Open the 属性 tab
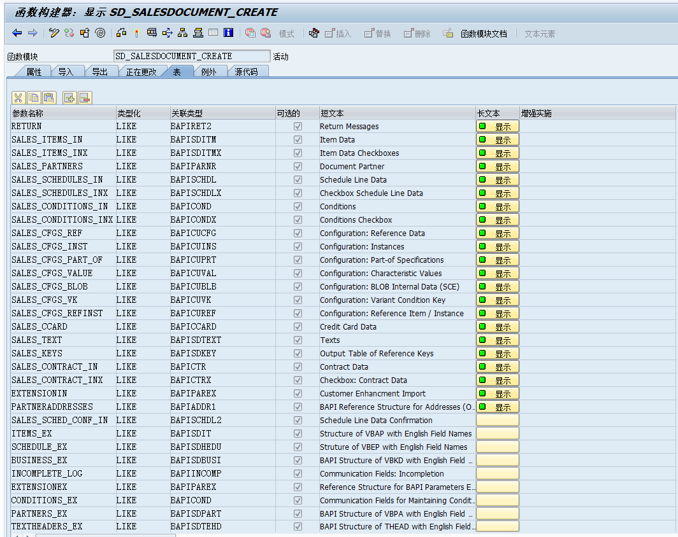 33,72
